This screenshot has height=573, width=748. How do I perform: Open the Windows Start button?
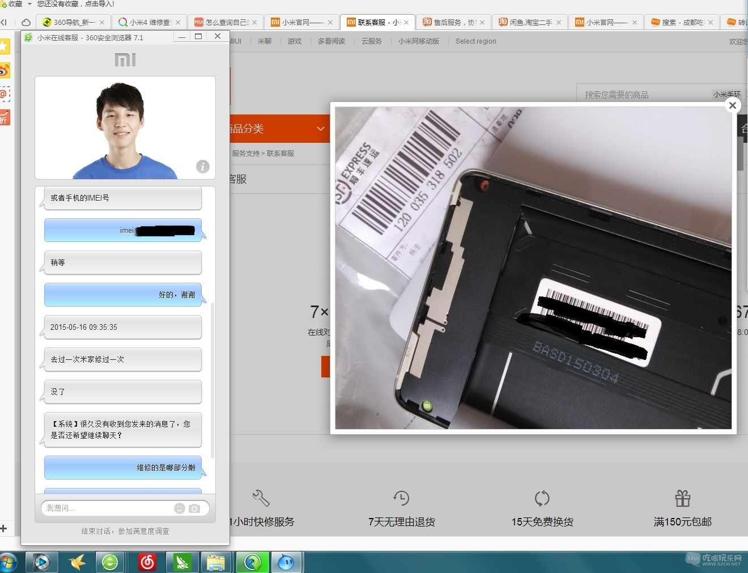click(x=8, y=562)
